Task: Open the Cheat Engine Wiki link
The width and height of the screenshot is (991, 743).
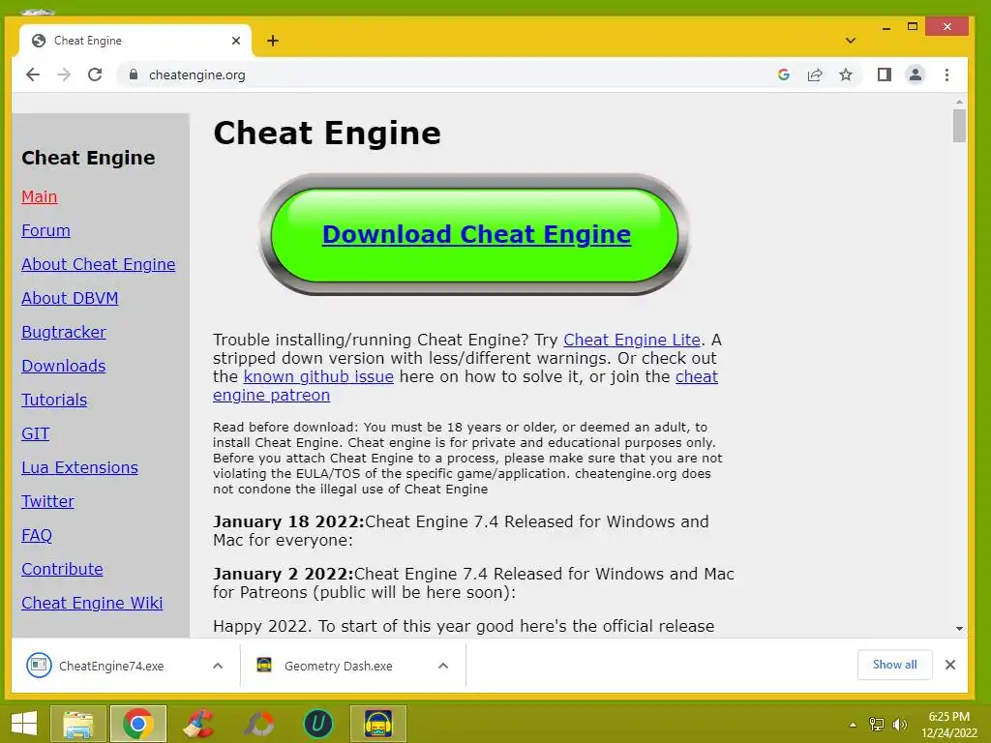Action: [x=92, y=603]
